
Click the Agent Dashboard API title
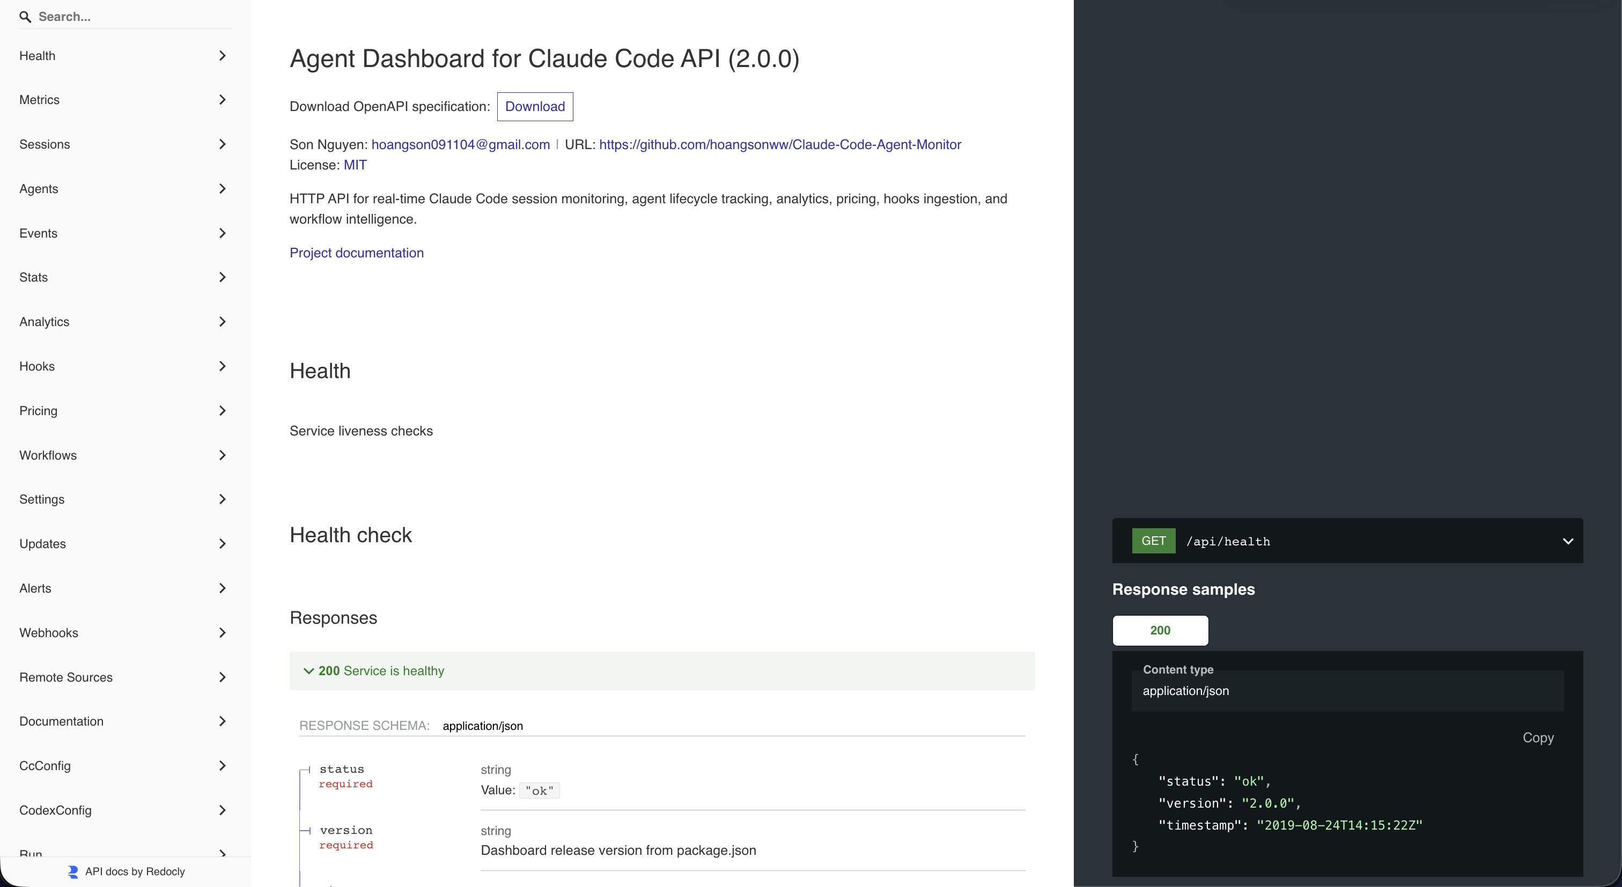544,58
